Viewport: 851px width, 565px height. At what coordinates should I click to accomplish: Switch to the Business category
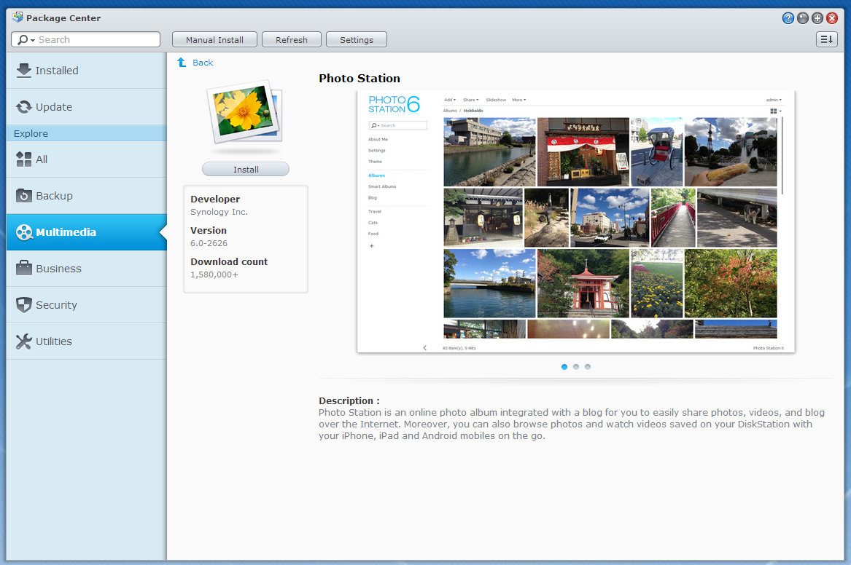coord(87,269)
